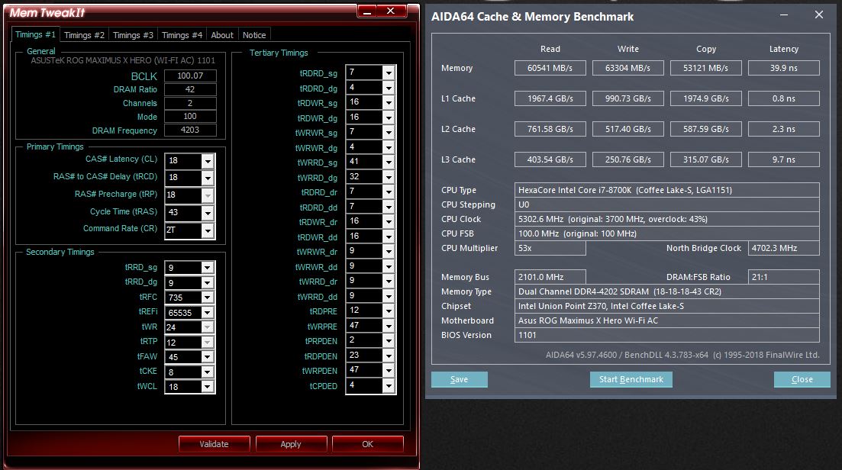Open tRDPRE dropdown arrow
This screenshot has height=470, width=842.
pos(389,310)
